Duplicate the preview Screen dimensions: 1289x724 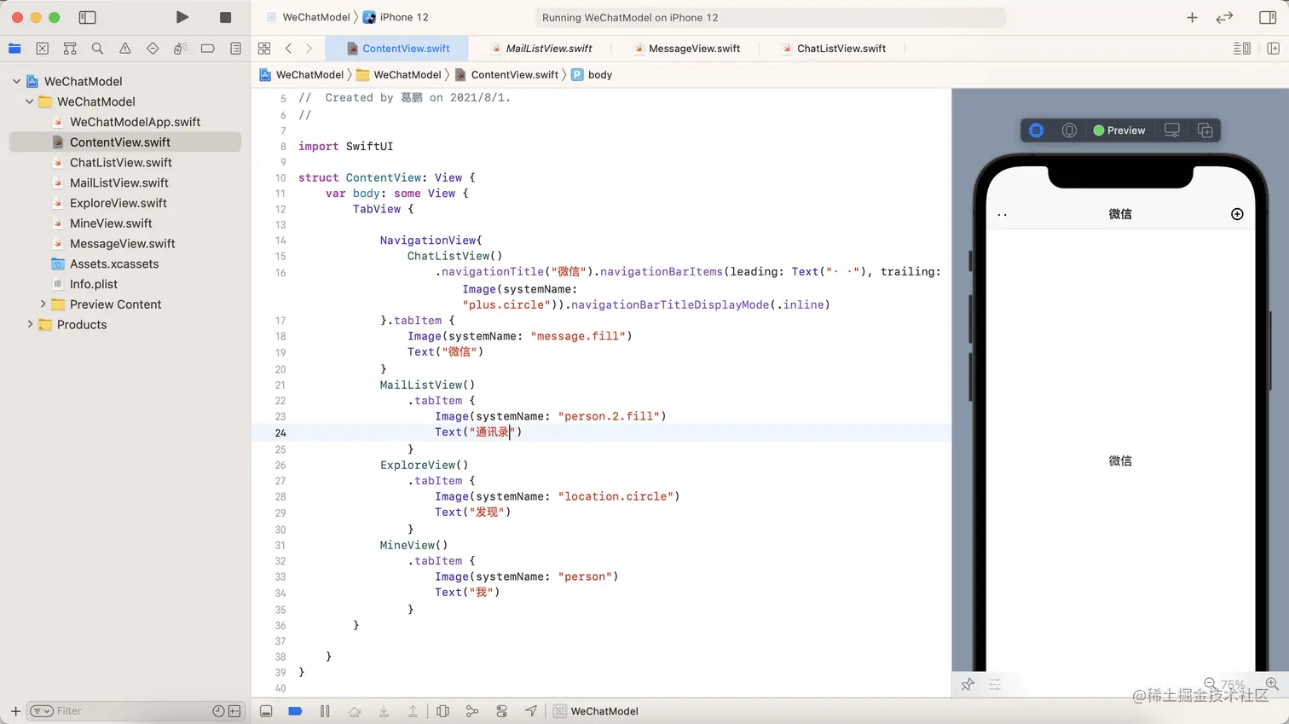(1205, 130)
